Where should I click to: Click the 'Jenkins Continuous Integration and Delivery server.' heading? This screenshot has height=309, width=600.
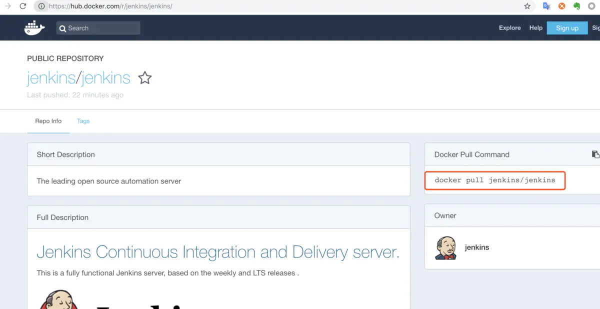[x=218, y=252]
